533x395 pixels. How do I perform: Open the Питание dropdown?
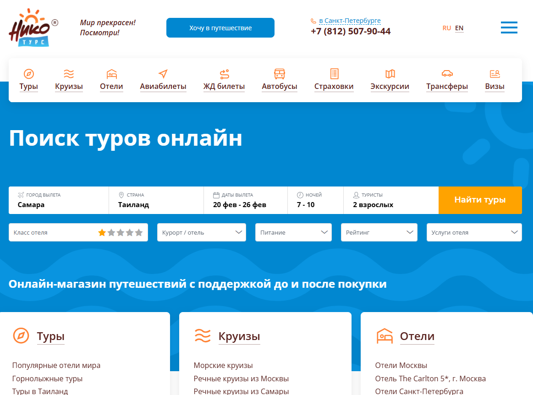(x=293, y=232)
